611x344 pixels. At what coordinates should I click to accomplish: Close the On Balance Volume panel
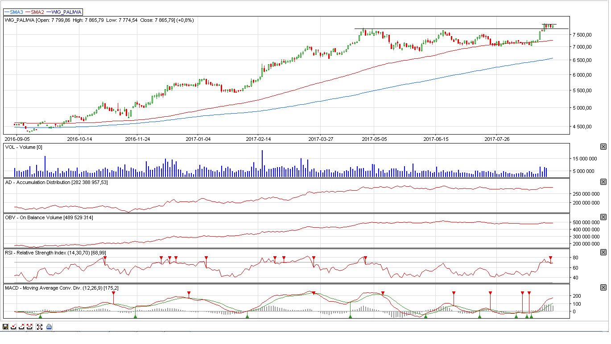pyautogui.click(x=603, y=217)
